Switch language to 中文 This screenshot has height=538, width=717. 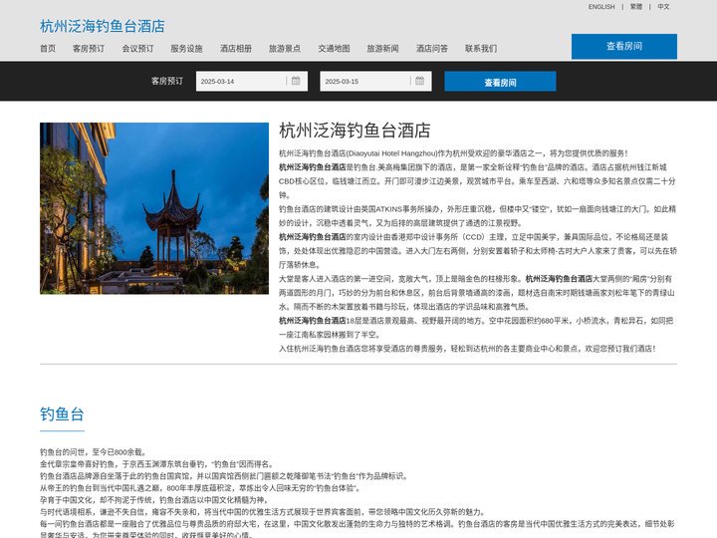pyautogui.click(x=663, y=7)
